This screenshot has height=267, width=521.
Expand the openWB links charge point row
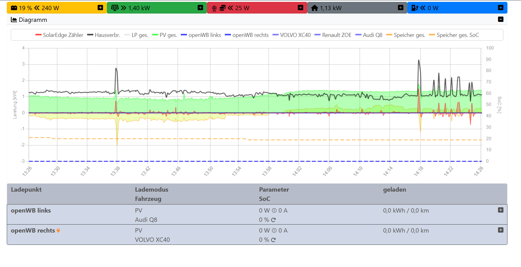[x=501, y=210]
